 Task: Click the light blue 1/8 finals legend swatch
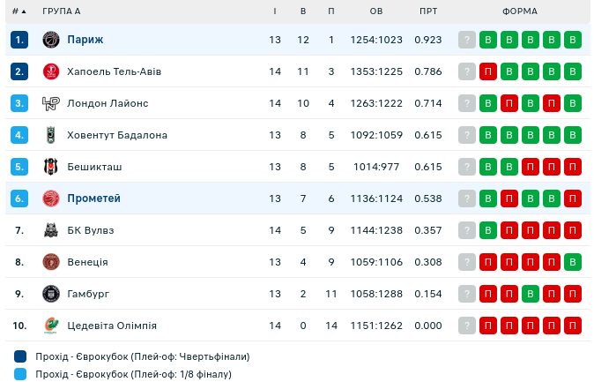[x=20, y=374]
